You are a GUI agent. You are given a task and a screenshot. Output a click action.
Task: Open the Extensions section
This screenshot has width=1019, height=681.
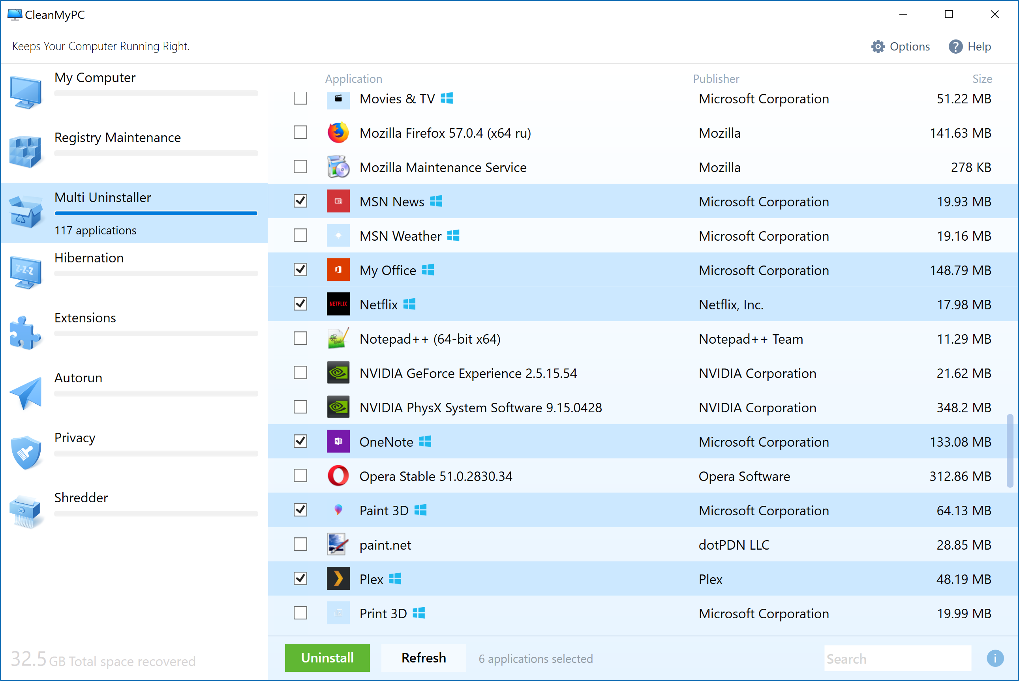click(x=134, y=332)
